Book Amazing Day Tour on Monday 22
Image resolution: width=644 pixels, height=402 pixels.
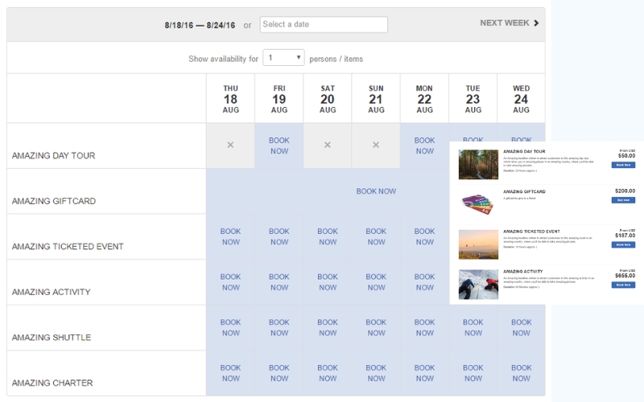[424, 146]
